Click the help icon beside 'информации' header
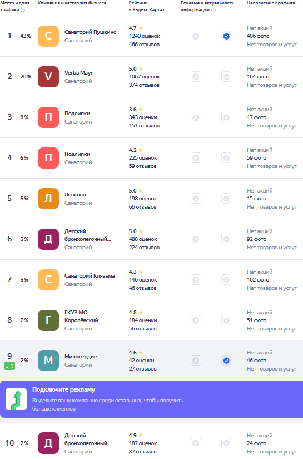The width and height of the screenshot is (303, 459). (213, 10)
